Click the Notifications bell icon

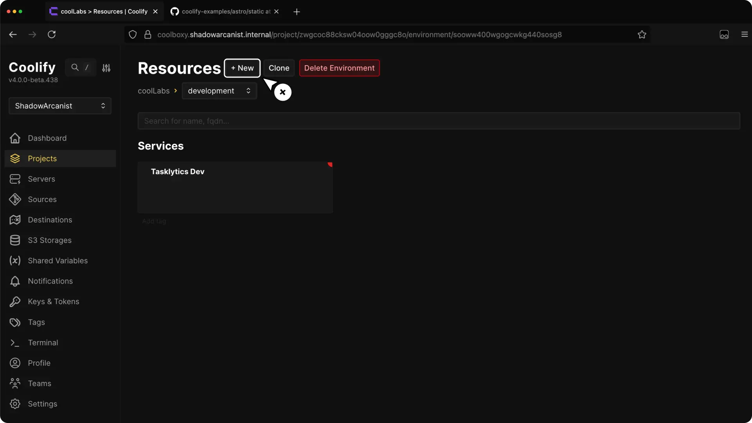pyautogui.click(x=15, y=281)
